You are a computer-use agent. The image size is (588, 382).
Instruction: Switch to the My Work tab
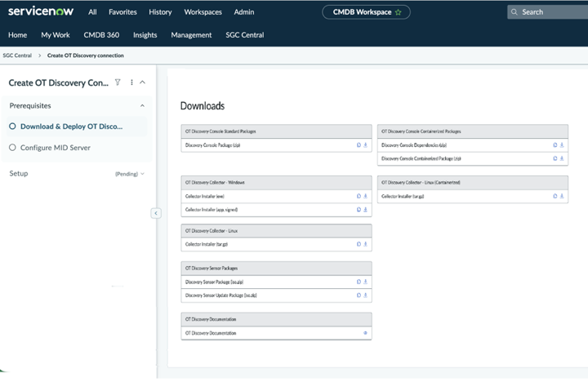[56, 35]
